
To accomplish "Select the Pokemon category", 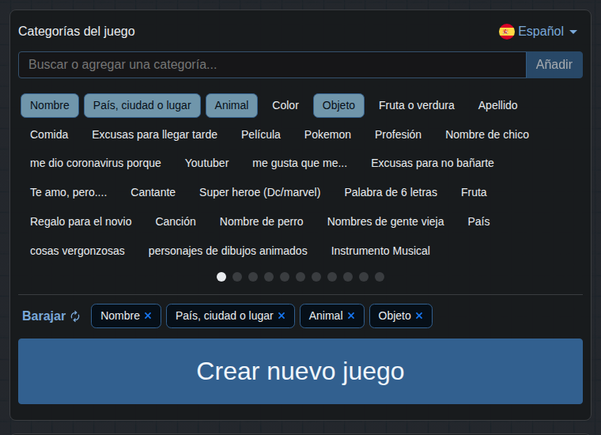I will tap(327, 134).
